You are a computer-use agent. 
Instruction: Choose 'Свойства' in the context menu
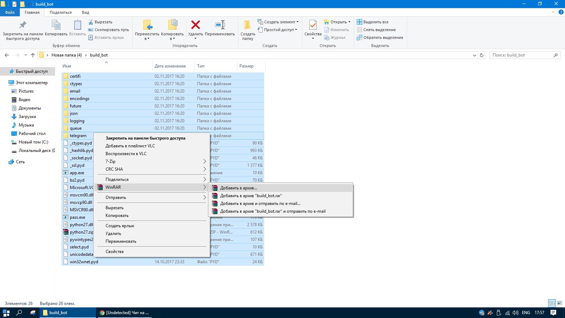(114, 252)
